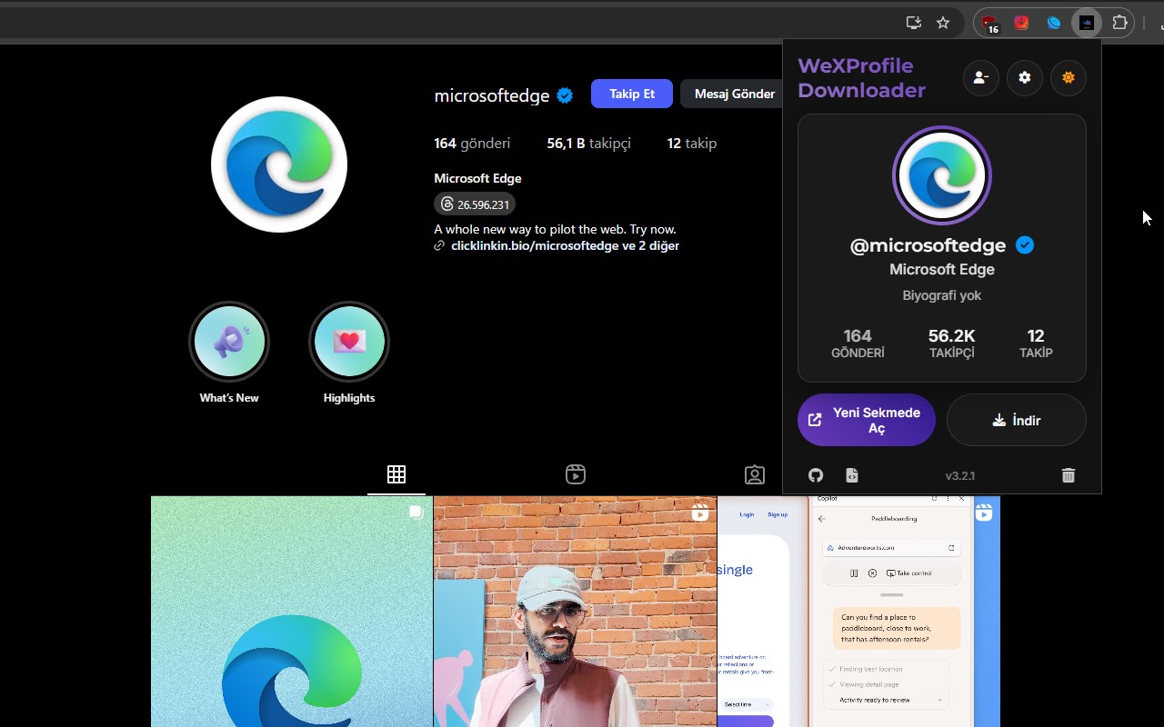Toggle light theme with sun icon
Screen dimensions: 1164x727
click(1069, 78)
